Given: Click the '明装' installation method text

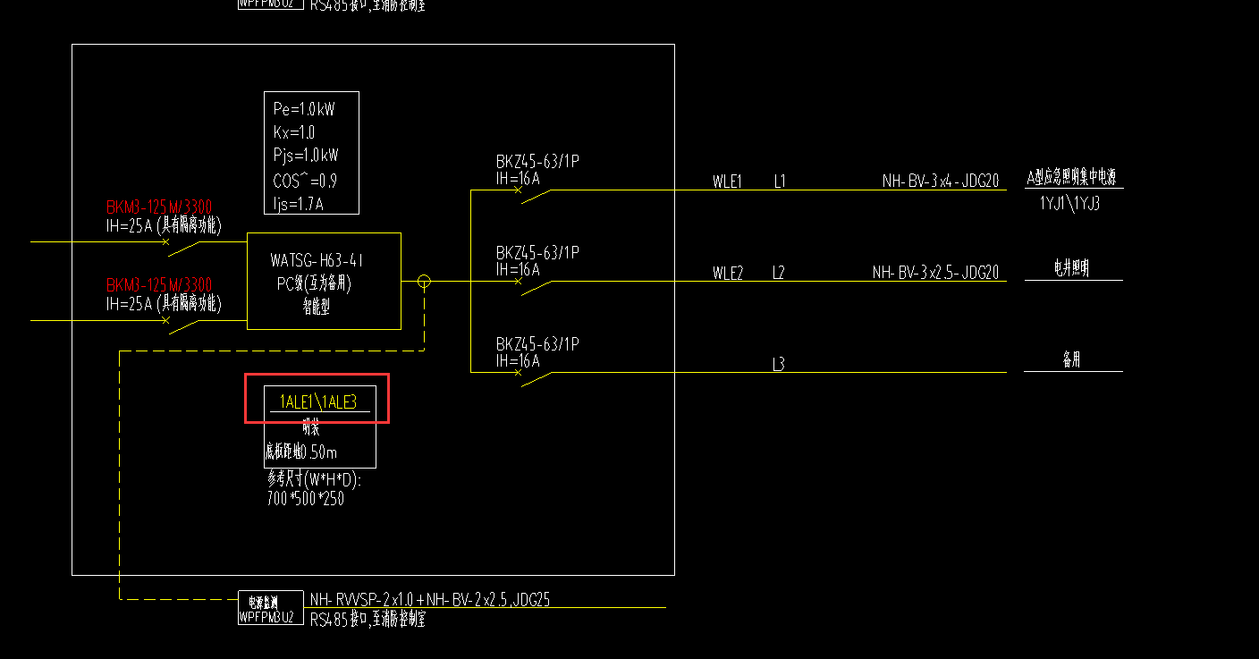Looking at the screenshot, I should tap(311, 428).
